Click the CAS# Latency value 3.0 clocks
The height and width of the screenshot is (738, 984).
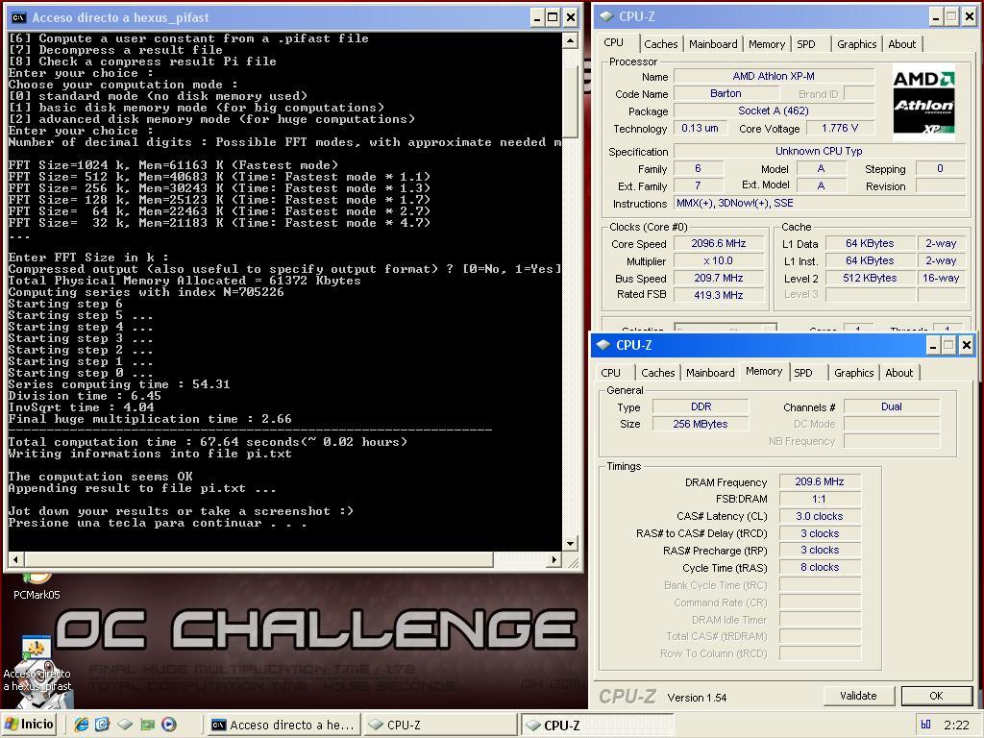point(820,516)
